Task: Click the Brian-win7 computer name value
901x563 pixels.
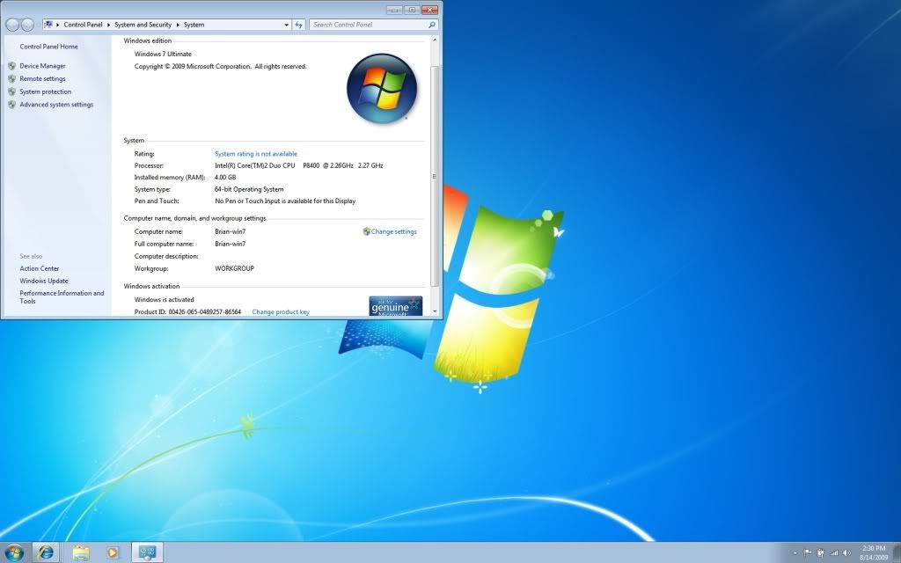Action: click(x=230, y=231)
